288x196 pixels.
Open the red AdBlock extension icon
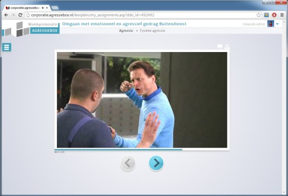[x=274, y=15]
